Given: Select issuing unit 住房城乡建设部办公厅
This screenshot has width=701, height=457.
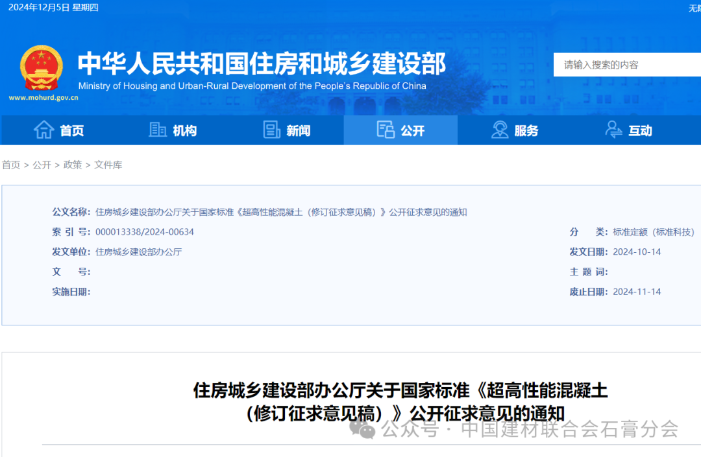Looking at the screenshot, I should 139,252.
